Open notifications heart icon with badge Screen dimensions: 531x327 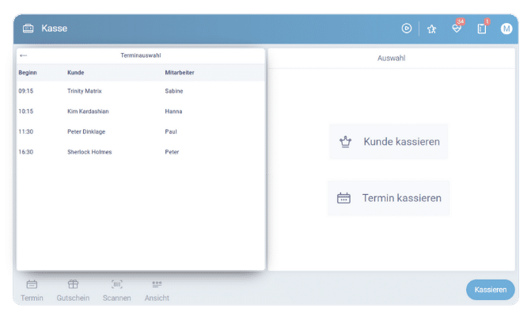457,29
